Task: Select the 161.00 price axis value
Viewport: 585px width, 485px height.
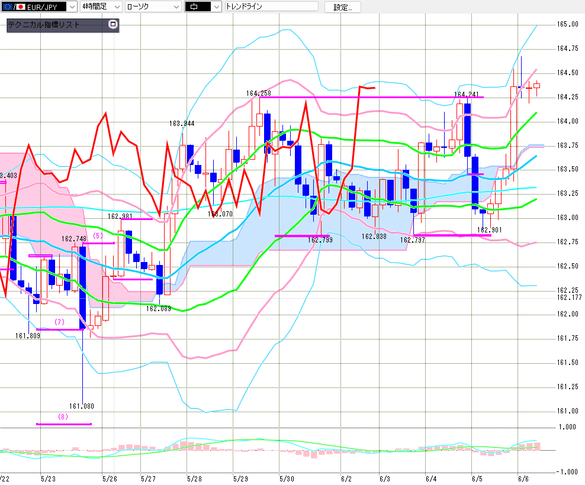Action: [x=567, y=411]
